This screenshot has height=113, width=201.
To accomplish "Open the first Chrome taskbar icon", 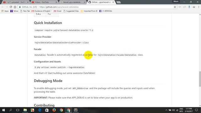I will [x=61, y=110].
